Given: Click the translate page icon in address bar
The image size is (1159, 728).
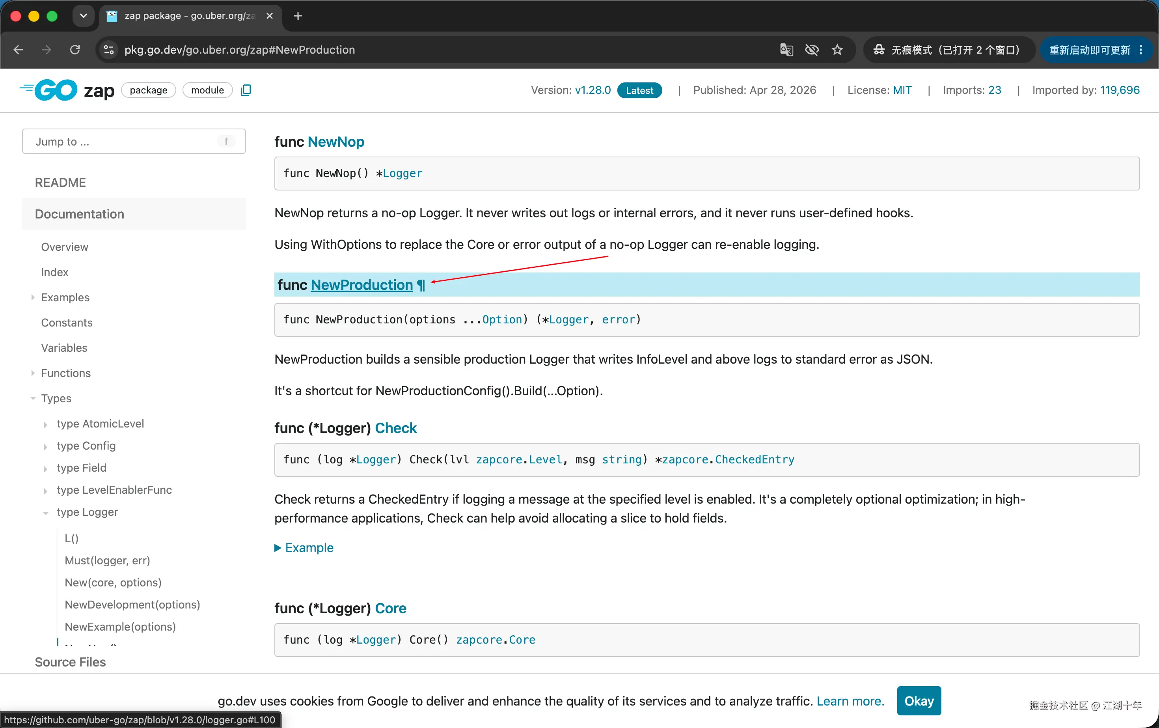Looking at the screenshot, I should point(786,50).
